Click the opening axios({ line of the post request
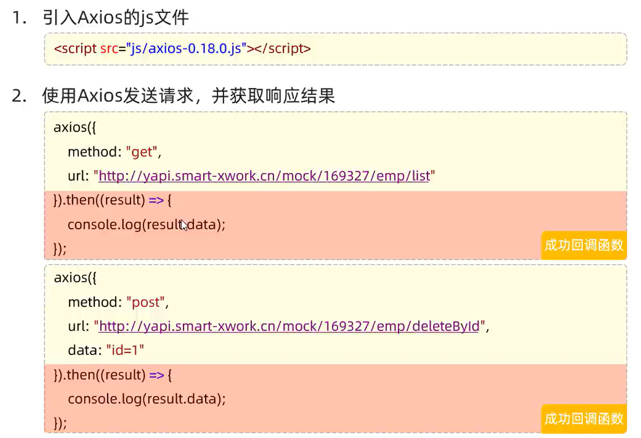The height and width of the screenshot is (438, 641). pyautogui.click(x=75, y=278)
